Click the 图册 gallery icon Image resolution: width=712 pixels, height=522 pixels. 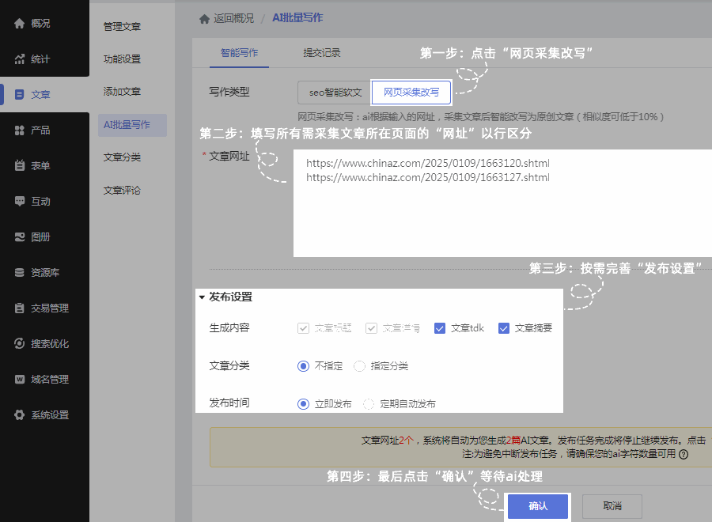(x=19, y=237)
